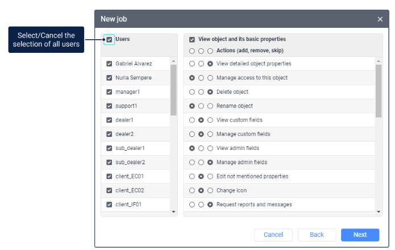This screenshot has width=395, height=250.
Task: Click the Next button
Action: [360, 235]
